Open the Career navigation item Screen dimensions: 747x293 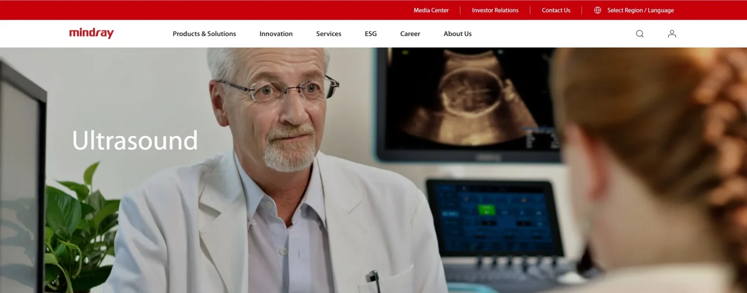[x=410, y=34]
